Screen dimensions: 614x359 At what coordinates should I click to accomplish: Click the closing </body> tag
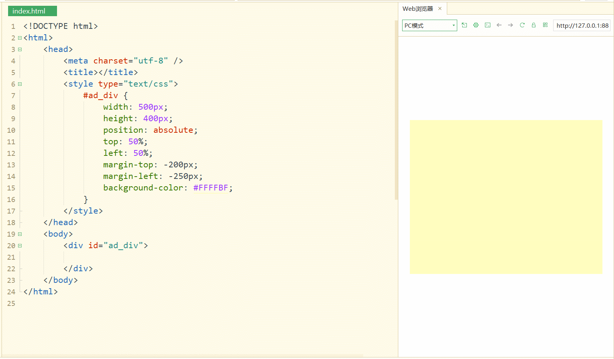point(60,280)
